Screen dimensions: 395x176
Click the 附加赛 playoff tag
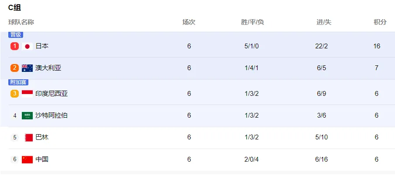pos(18,82)
